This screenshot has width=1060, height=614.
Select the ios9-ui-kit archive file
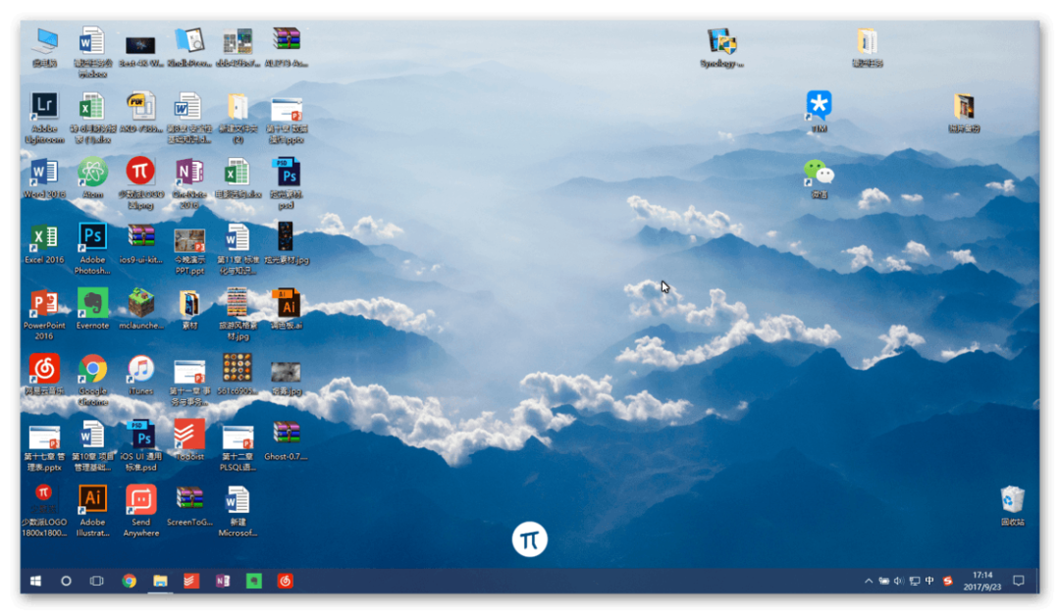(x=141, y=243)
